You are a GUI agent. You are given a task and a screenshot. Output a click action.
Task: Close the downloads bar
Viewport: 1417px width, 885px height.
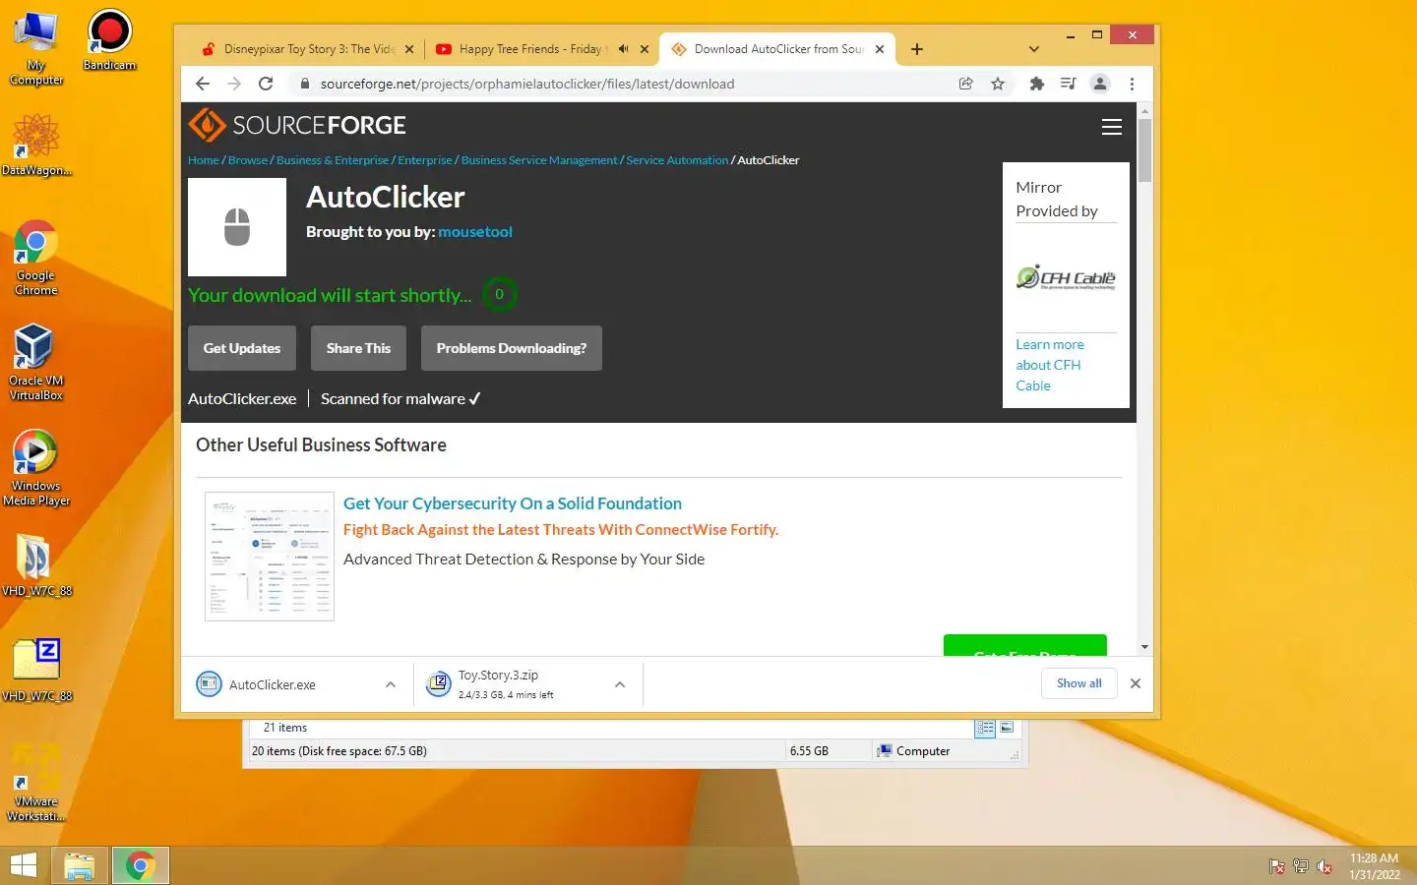tap(1136, 683)
